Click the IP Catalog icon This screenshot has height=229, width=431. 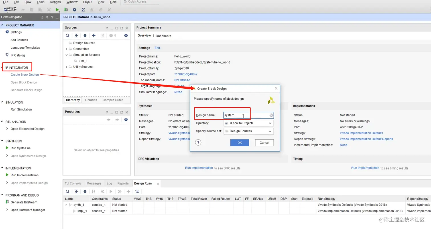pos(7,55)
